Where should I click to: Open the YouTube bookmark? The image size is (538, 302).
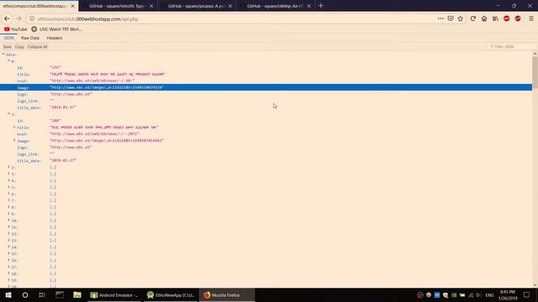tap(15, 29)
